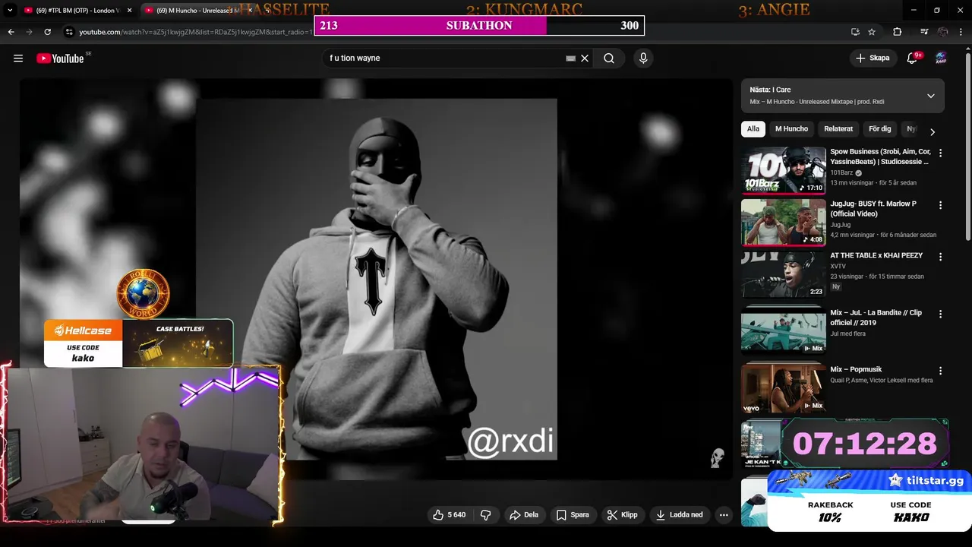Click the Spara save button
This screenshot has width=972, height=547.
[573, 515]
